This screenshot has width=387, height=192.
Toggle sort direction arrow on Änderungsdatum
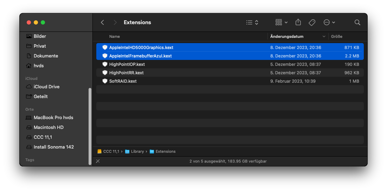(324, 36)
